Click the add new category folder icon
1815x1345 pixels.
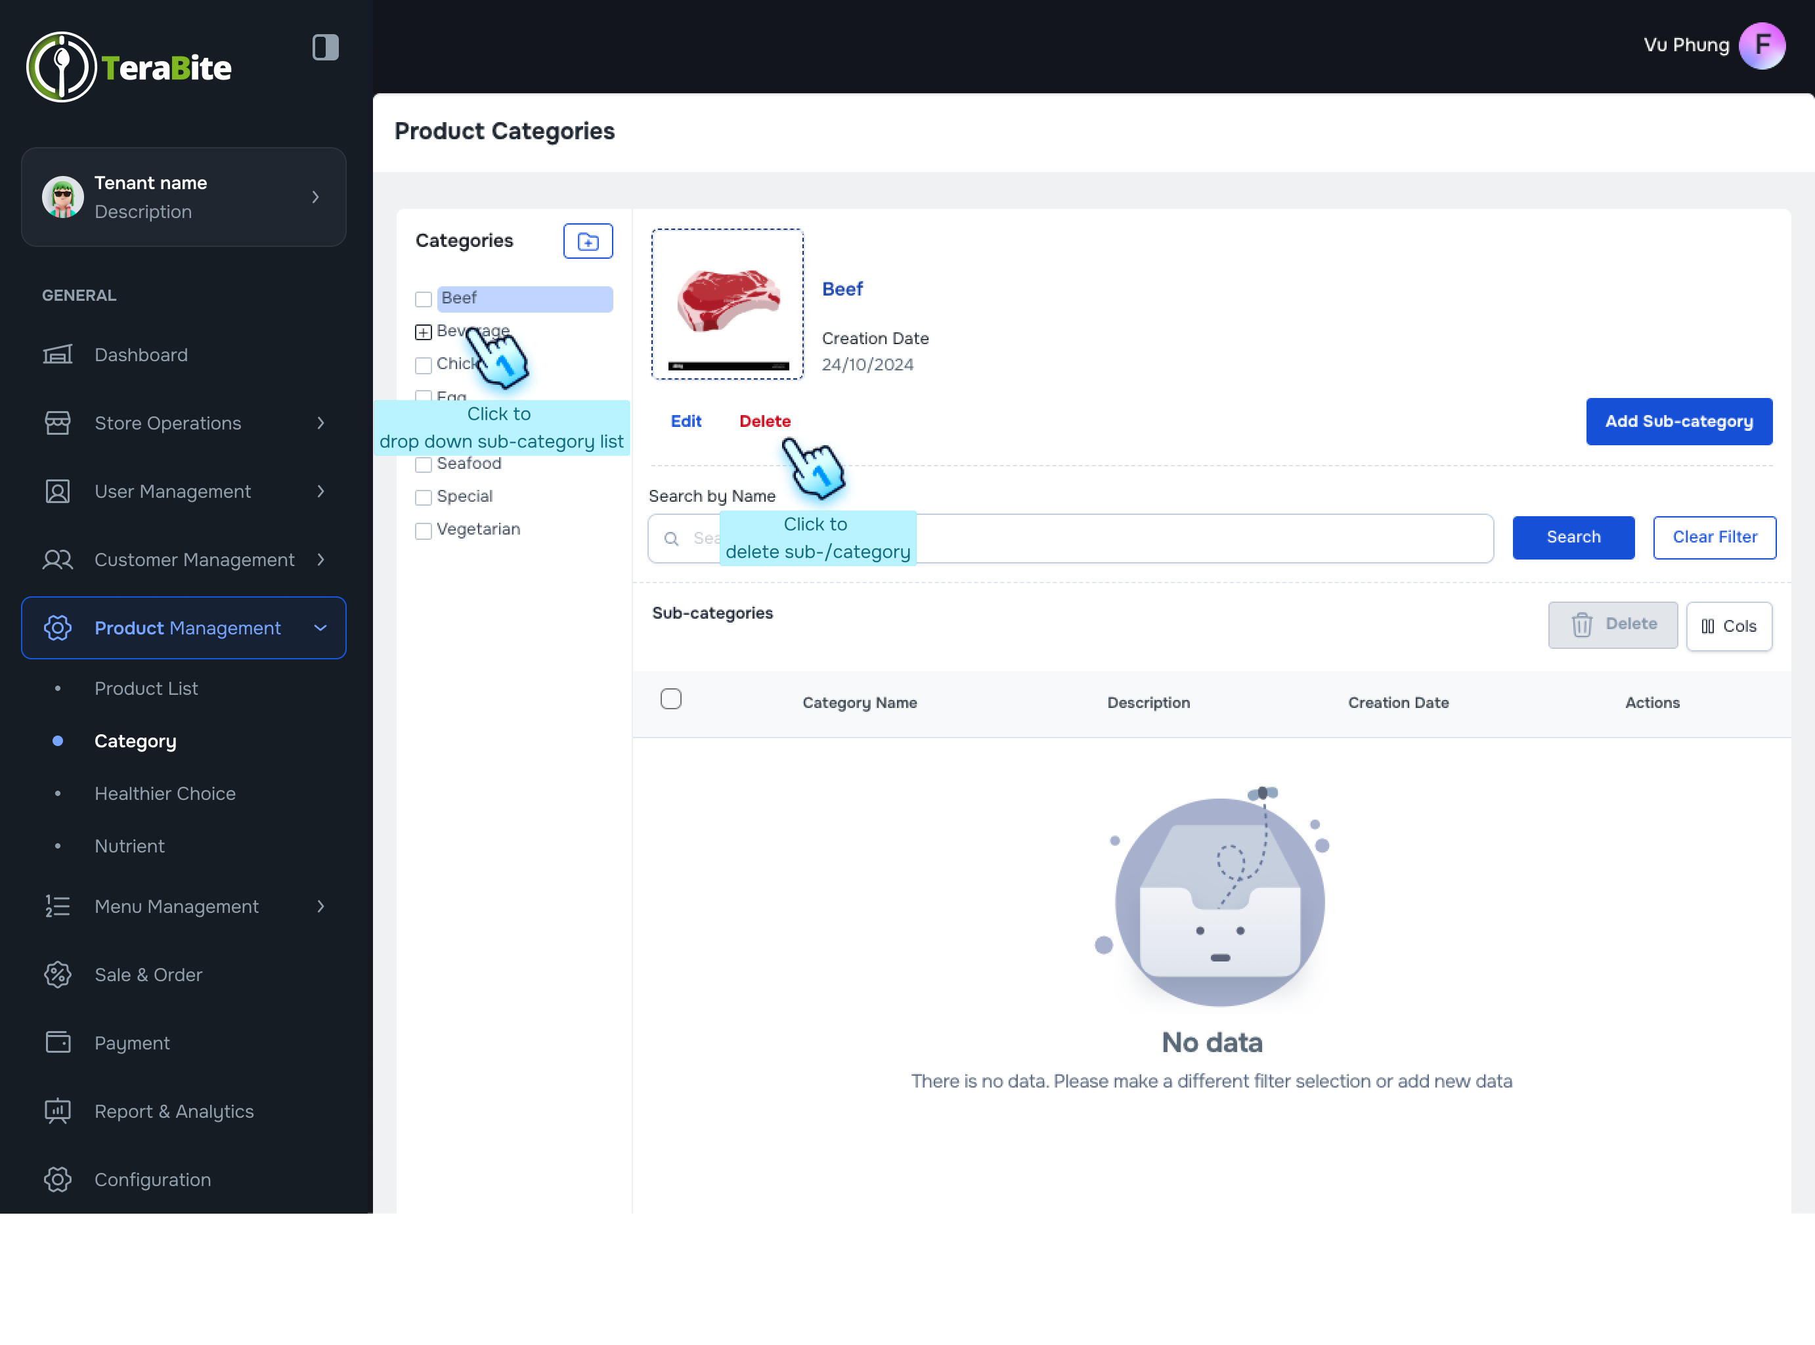(x=588, y=241)
